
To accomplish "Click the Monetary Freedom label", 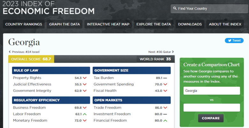I will [30, 120].
